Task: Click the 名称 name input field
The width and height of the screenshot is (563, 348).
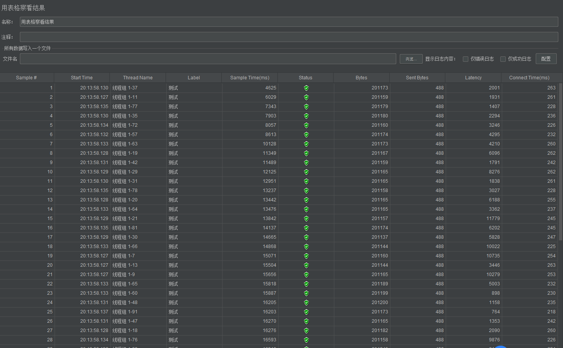Action: click(289, 22)
